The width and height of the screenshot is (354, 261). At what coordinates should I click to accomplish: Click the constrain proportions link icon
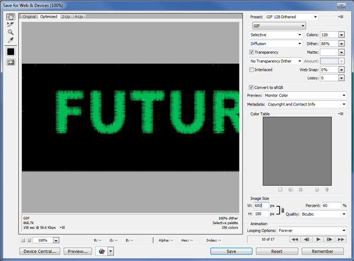point(283,211)
